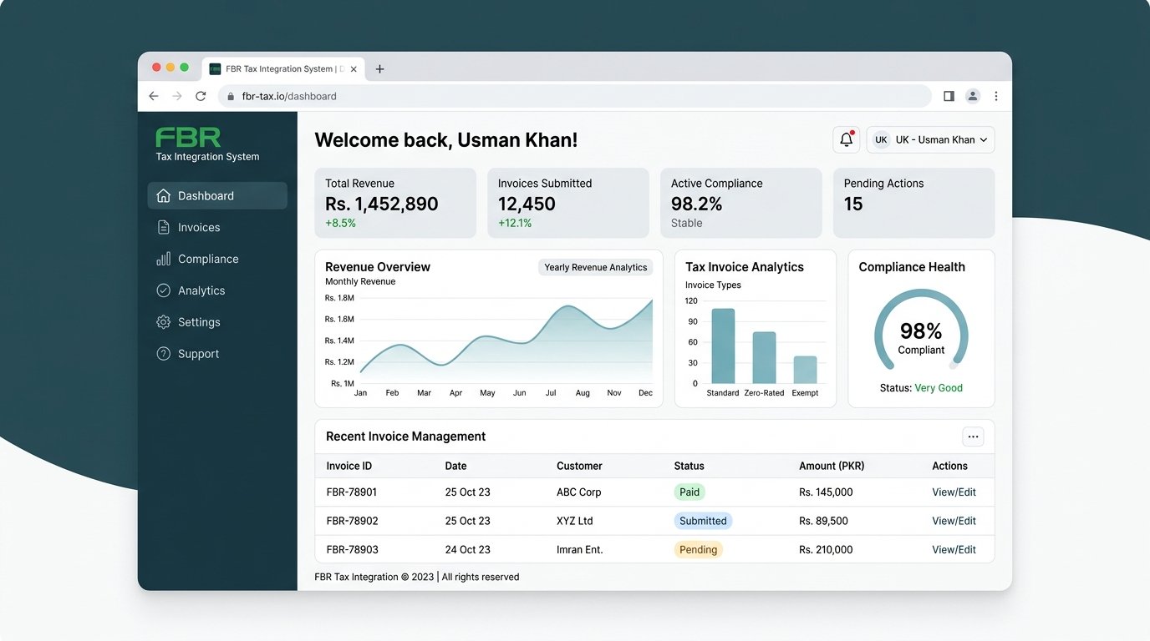This screenshot has width=1150, height=641.
Task: Toggle the browser side panel icon
Action: [x=949, y=96]
